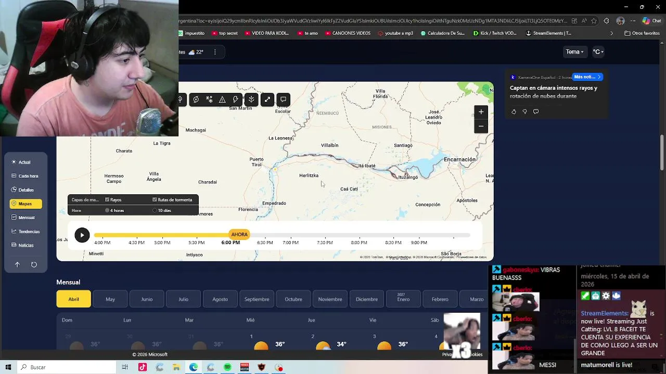Click the browser address bar URL

[x=373, y=21]
